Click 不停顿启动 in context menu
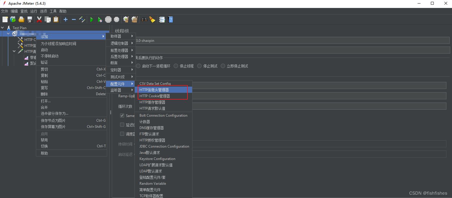Image resolution: width=452 pixels, height=198 pixels. (x=71, y=56)
